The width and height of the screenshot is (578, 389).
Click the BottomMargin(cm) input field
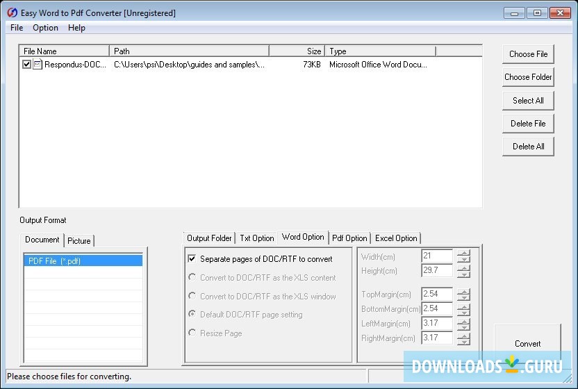pyautogui.click(x=437, y=308)
